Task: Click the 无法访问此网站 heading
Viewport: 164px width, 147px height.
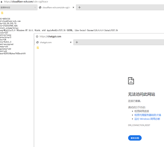Action: click(x=141, y=94)
